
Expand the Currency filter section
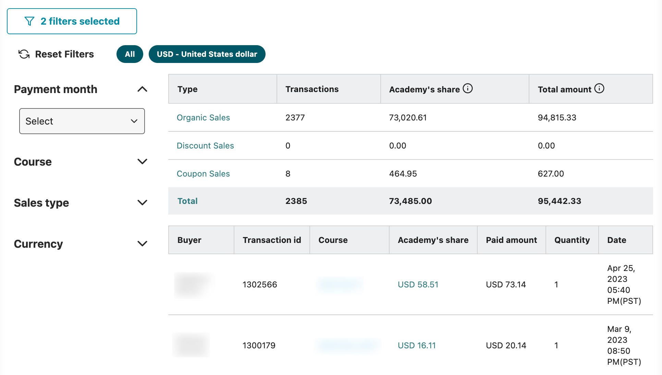click(x=142, y=244)
